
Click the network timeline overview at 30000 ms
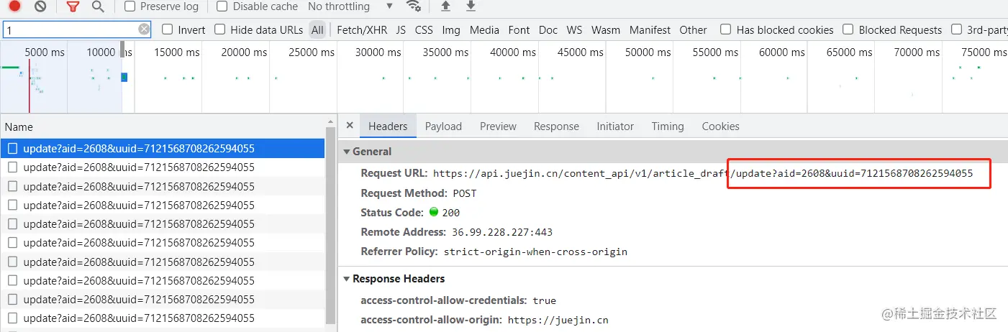click(378, 79)
